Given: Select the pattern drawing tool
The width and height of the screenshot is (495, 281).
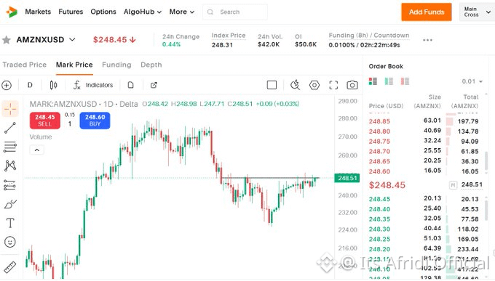Looking at the screenshot, I should click(x=10, y=166).
